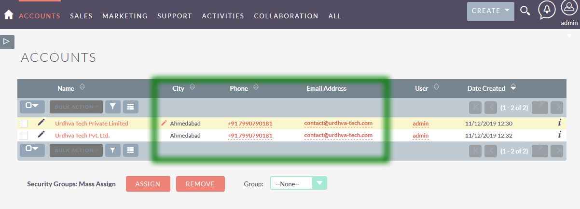Open the Group --None-- dropdown
Screen dimensions: 580x209
[x=299, y=183]
